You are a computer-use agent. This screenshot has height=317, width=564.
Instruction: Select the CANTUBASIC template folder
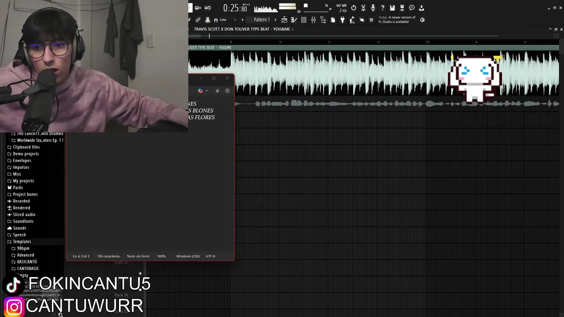[25, 269]
